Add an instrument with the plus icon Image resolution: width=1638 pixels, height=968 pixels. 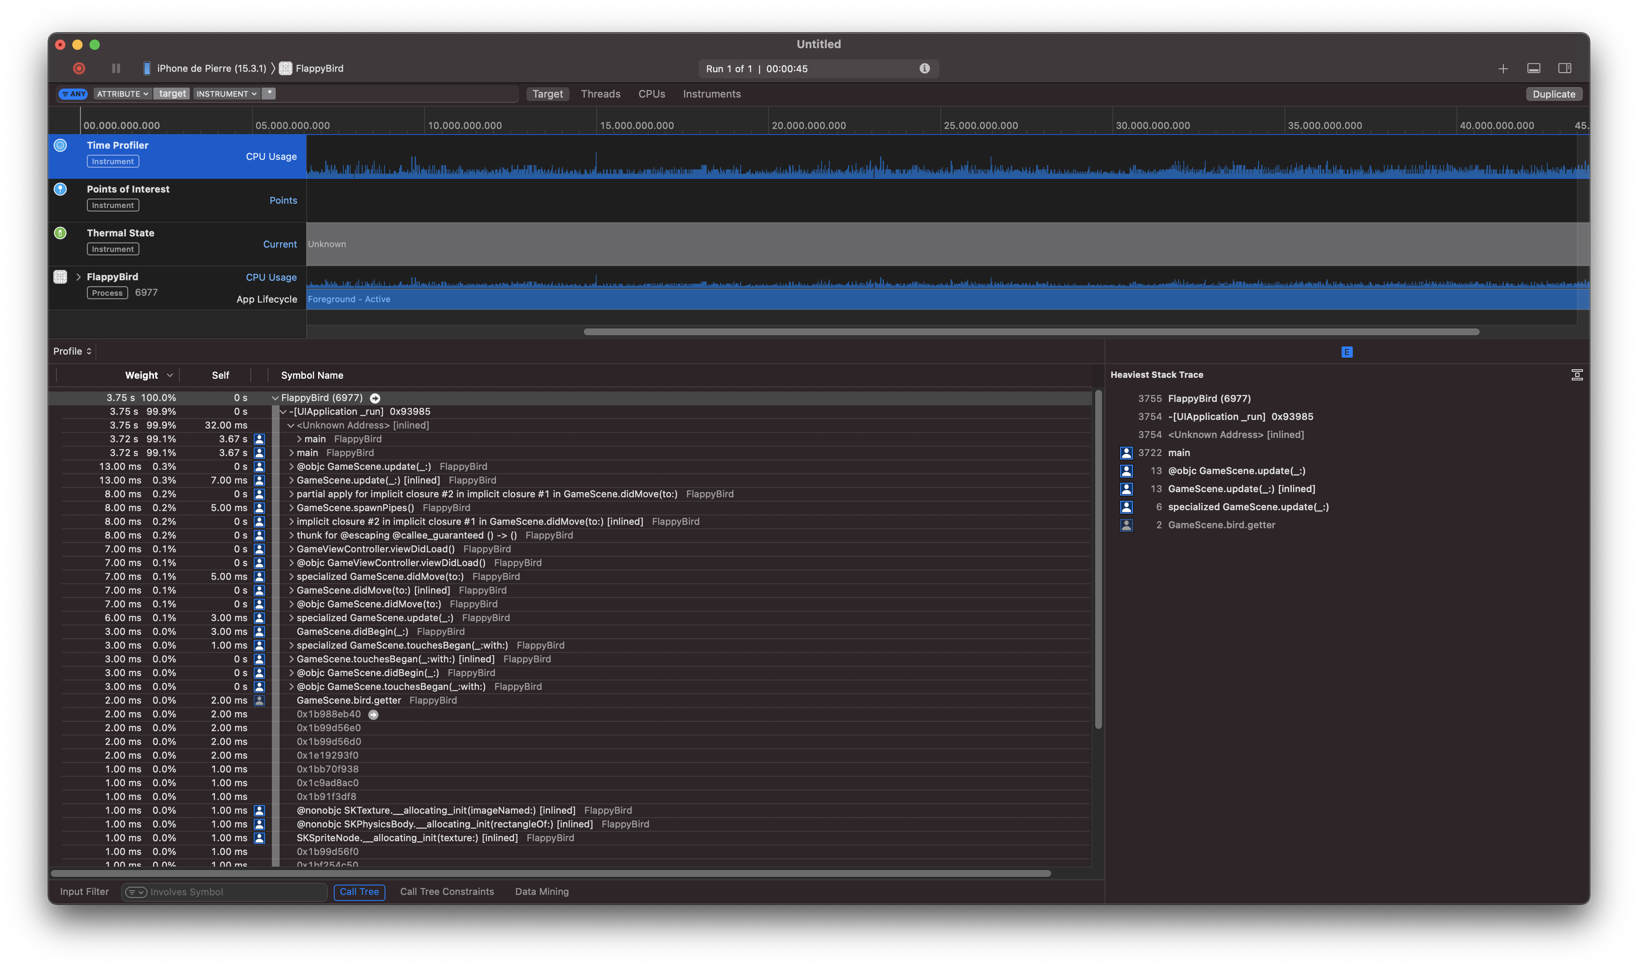pos(1503,68)
